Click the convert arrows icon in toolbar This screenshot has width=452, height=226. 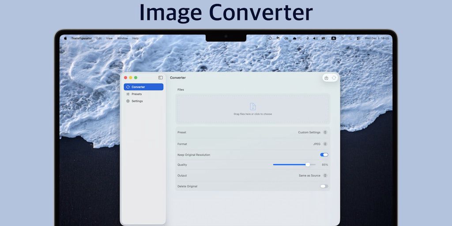click(334, 78)
